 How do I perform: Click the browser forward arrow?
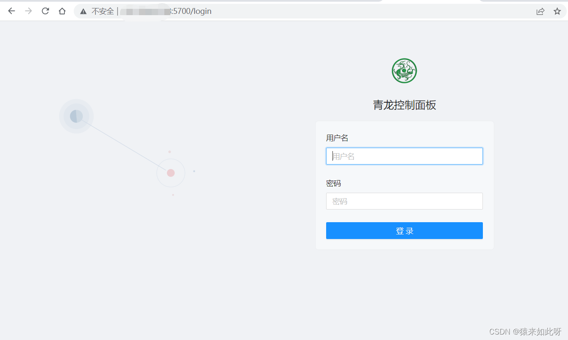(28, 11)
